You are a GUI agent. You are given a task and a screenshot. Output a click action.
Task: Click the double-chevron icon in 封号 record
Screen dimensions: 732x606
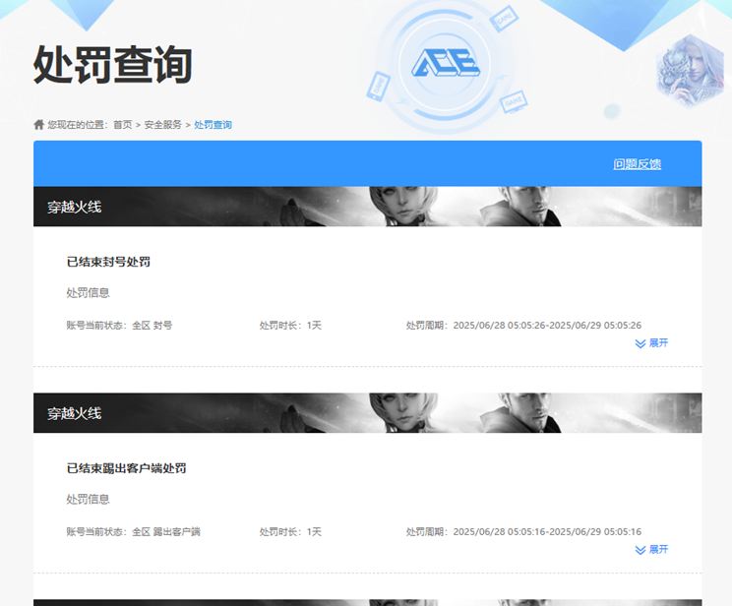coord(640,343)
